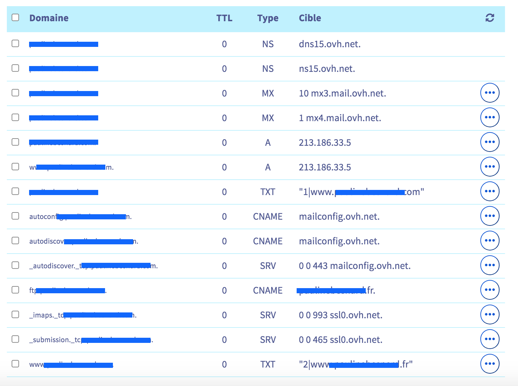Image resolution: width=518 pixels, height=386 pixels.
Task: Expand options for autodiscover CNAME record
Action: click(490, 241)
